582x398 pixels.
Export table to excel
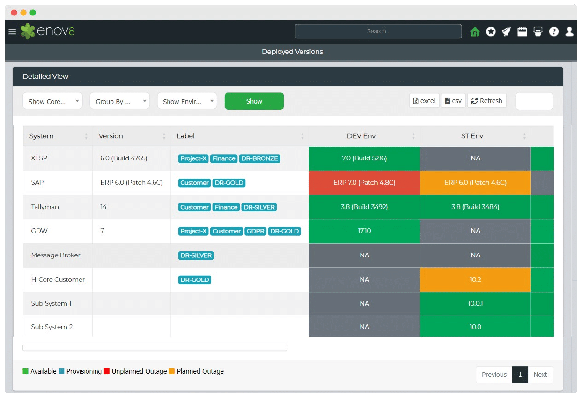click(424, 101)
